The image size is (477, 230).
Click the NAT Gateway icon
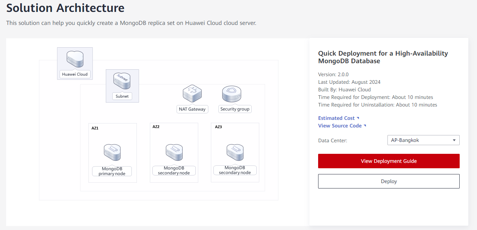pos(192,94)
